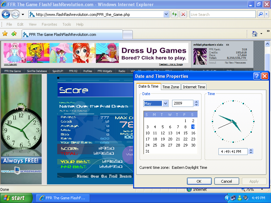Click the red Stop loading icon
This screenshot has height=203, width=271.
[x=183, y=14]
